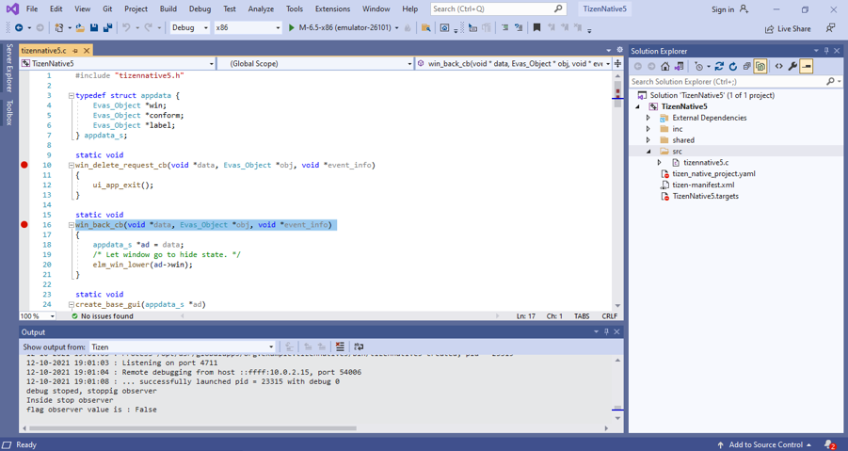848x451 pixels.
Task: Click the Sync with Active Document icon
Action: [719, 67]
